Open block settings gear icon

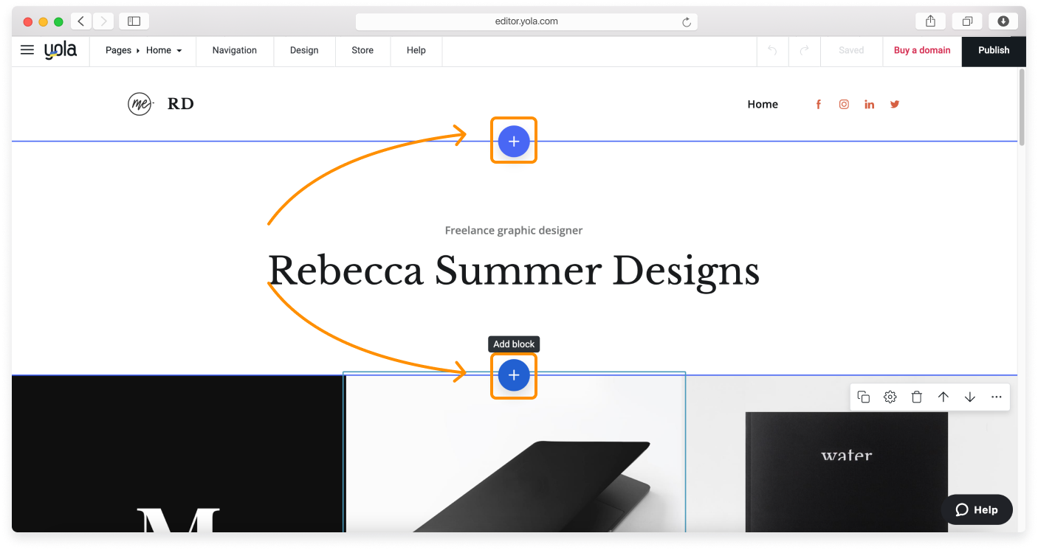890,397
